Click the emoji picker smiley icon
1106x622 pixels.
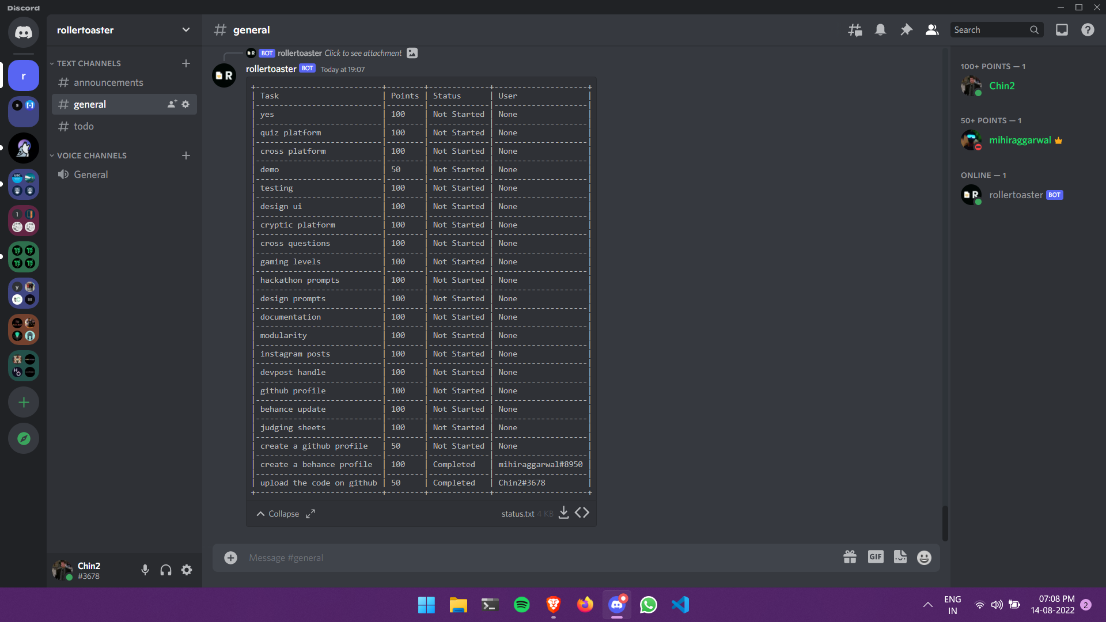(924, 557)
